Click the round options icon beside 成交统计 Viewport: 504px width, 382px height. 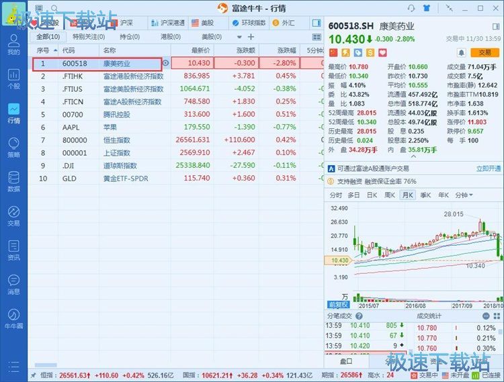[486, 316]
